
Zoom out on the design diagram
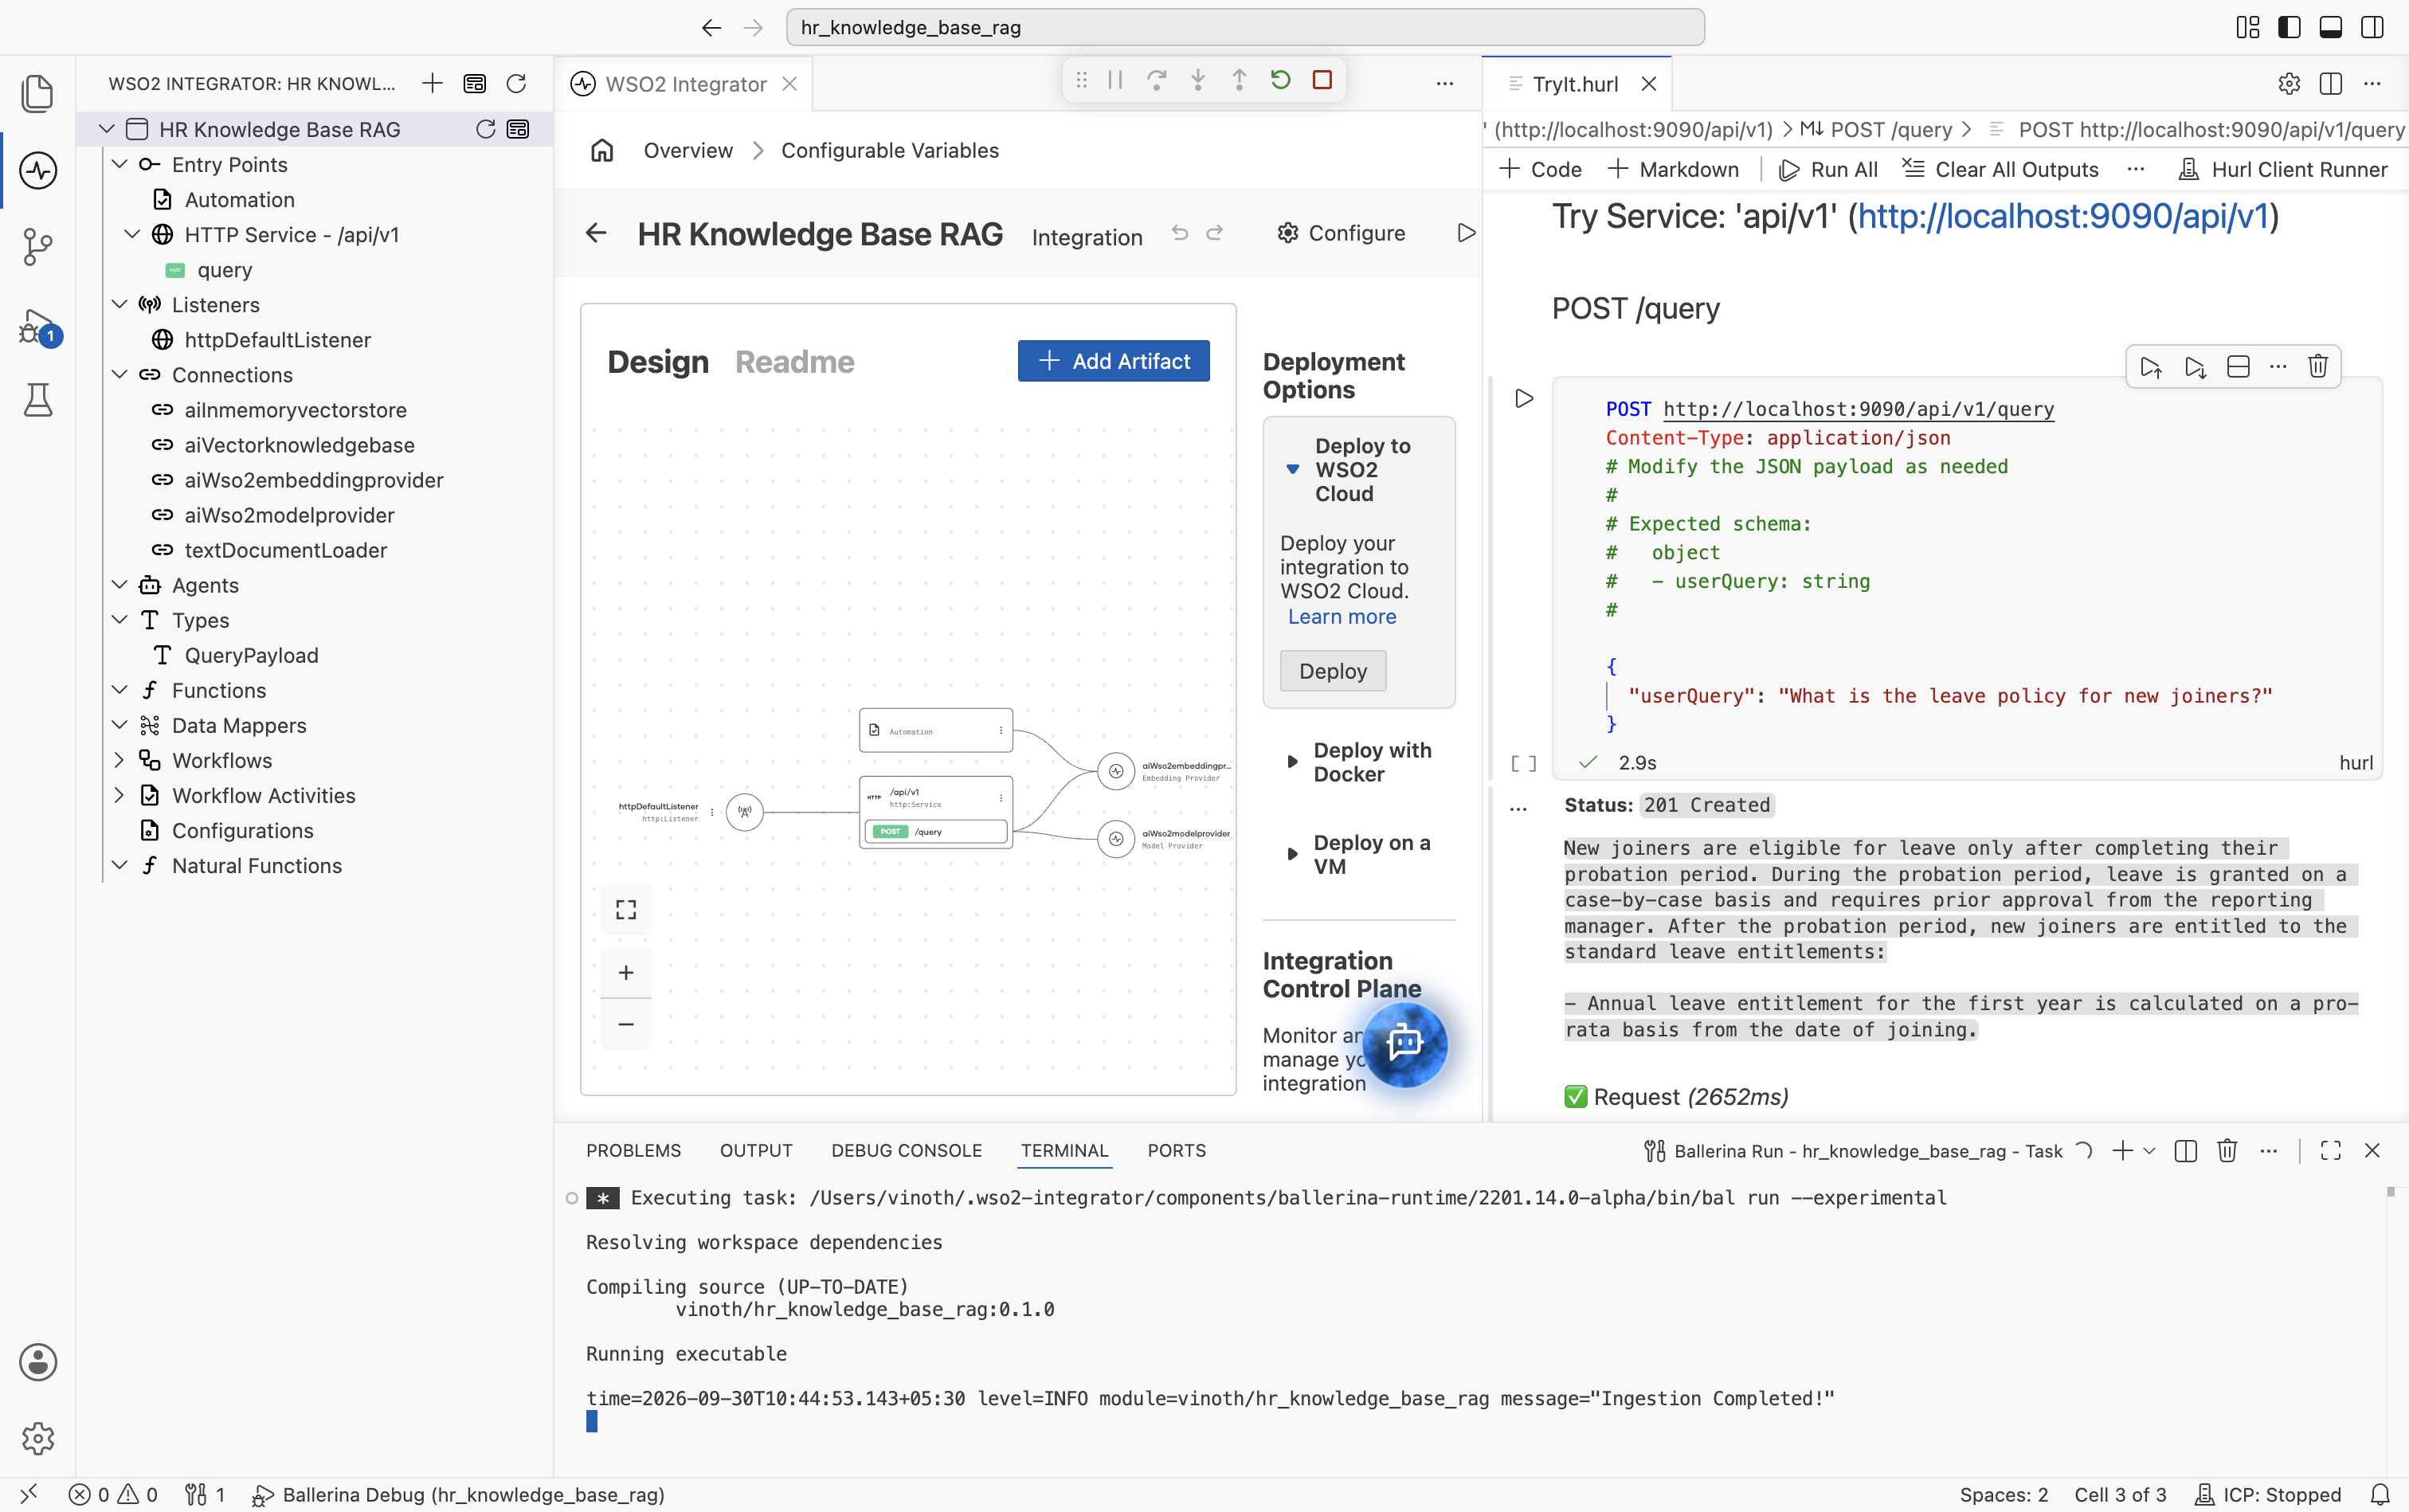pos(626,1024)
